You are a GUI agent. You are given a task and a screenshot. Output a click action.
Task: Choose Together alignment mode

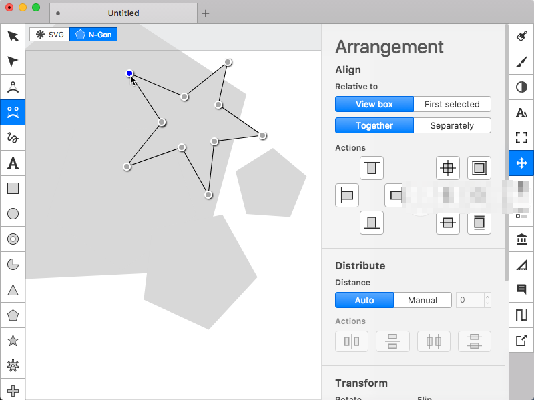(374, 125)
